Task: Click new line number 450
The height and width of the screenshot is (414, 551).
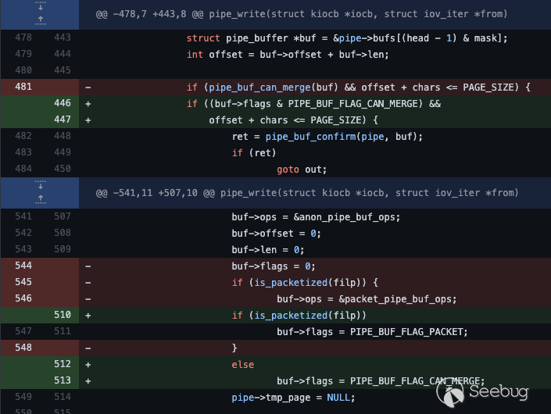Action: [x=62, y=169]
